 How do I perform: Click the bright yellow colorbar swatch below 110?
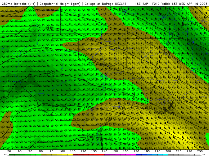click(70, 155)
